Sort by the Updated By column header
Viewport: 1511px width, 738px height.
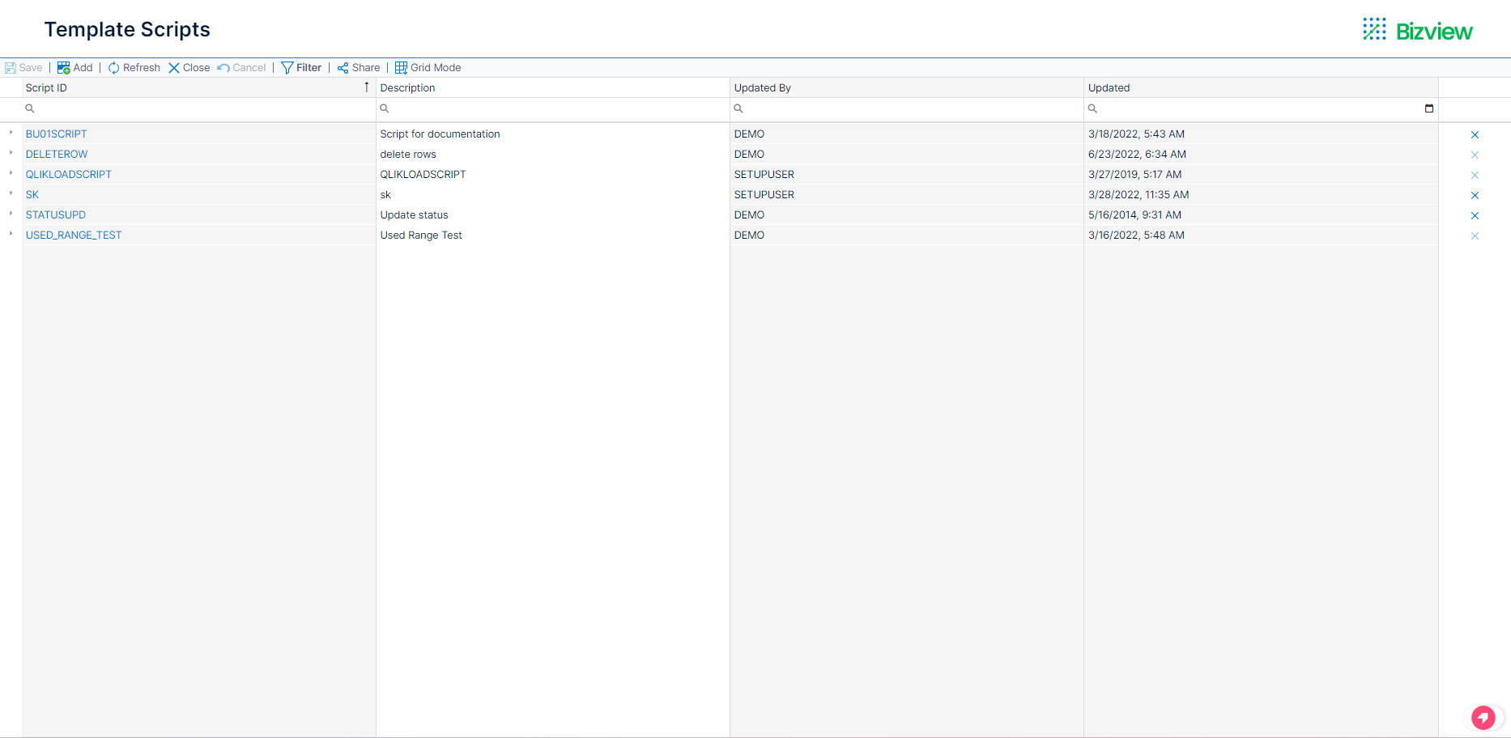(x=907, y=87)
